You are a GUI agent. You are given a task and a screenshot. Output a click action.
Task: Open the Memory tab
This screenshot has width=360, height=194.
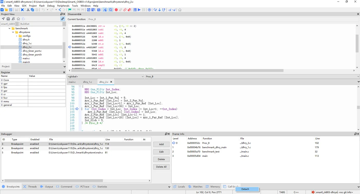point(213,187)
